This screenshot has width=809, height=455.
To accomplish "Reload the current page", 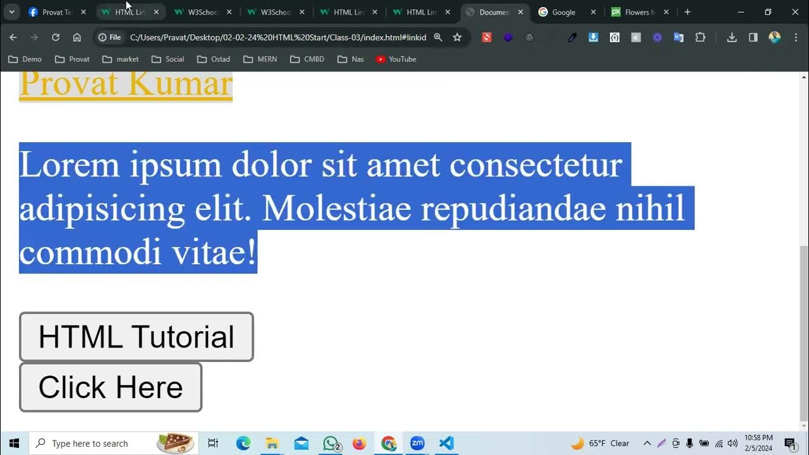I will [x=56, y=37].
